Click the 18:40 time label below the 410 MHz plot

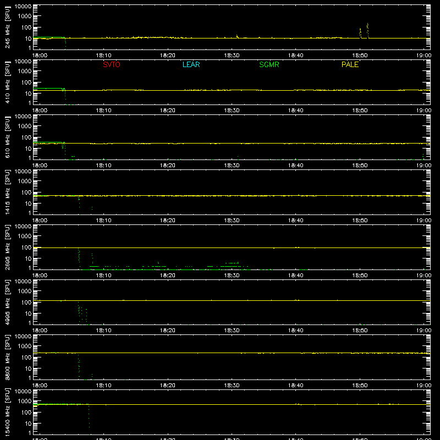[x=296, y=111]
